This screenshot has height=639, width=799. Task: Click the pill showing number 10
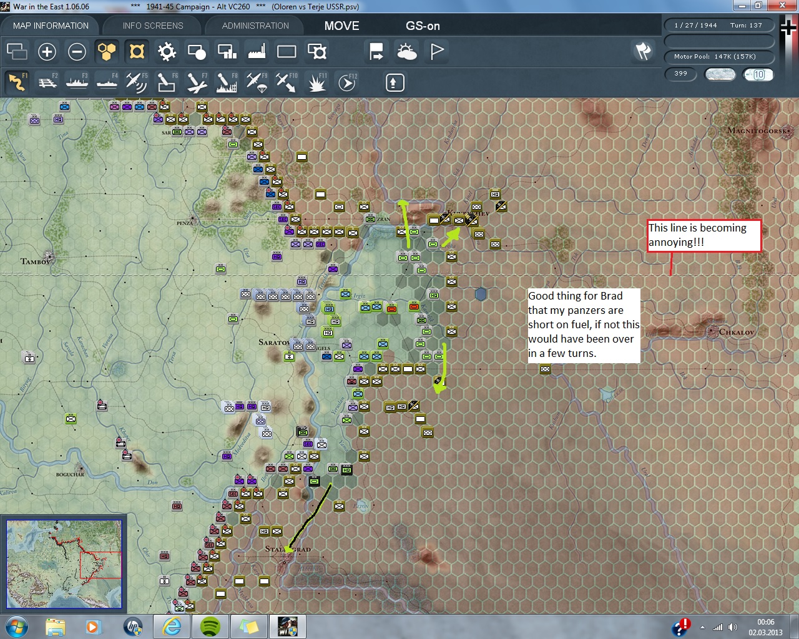[758, 74]
